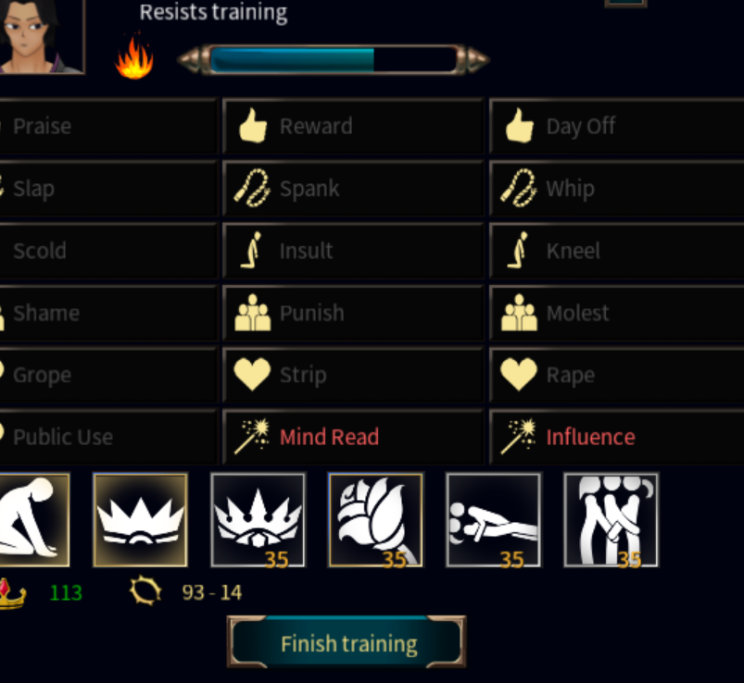
Task: Click the thumbs-up icon beside Day Off
Action: [520, 126]
